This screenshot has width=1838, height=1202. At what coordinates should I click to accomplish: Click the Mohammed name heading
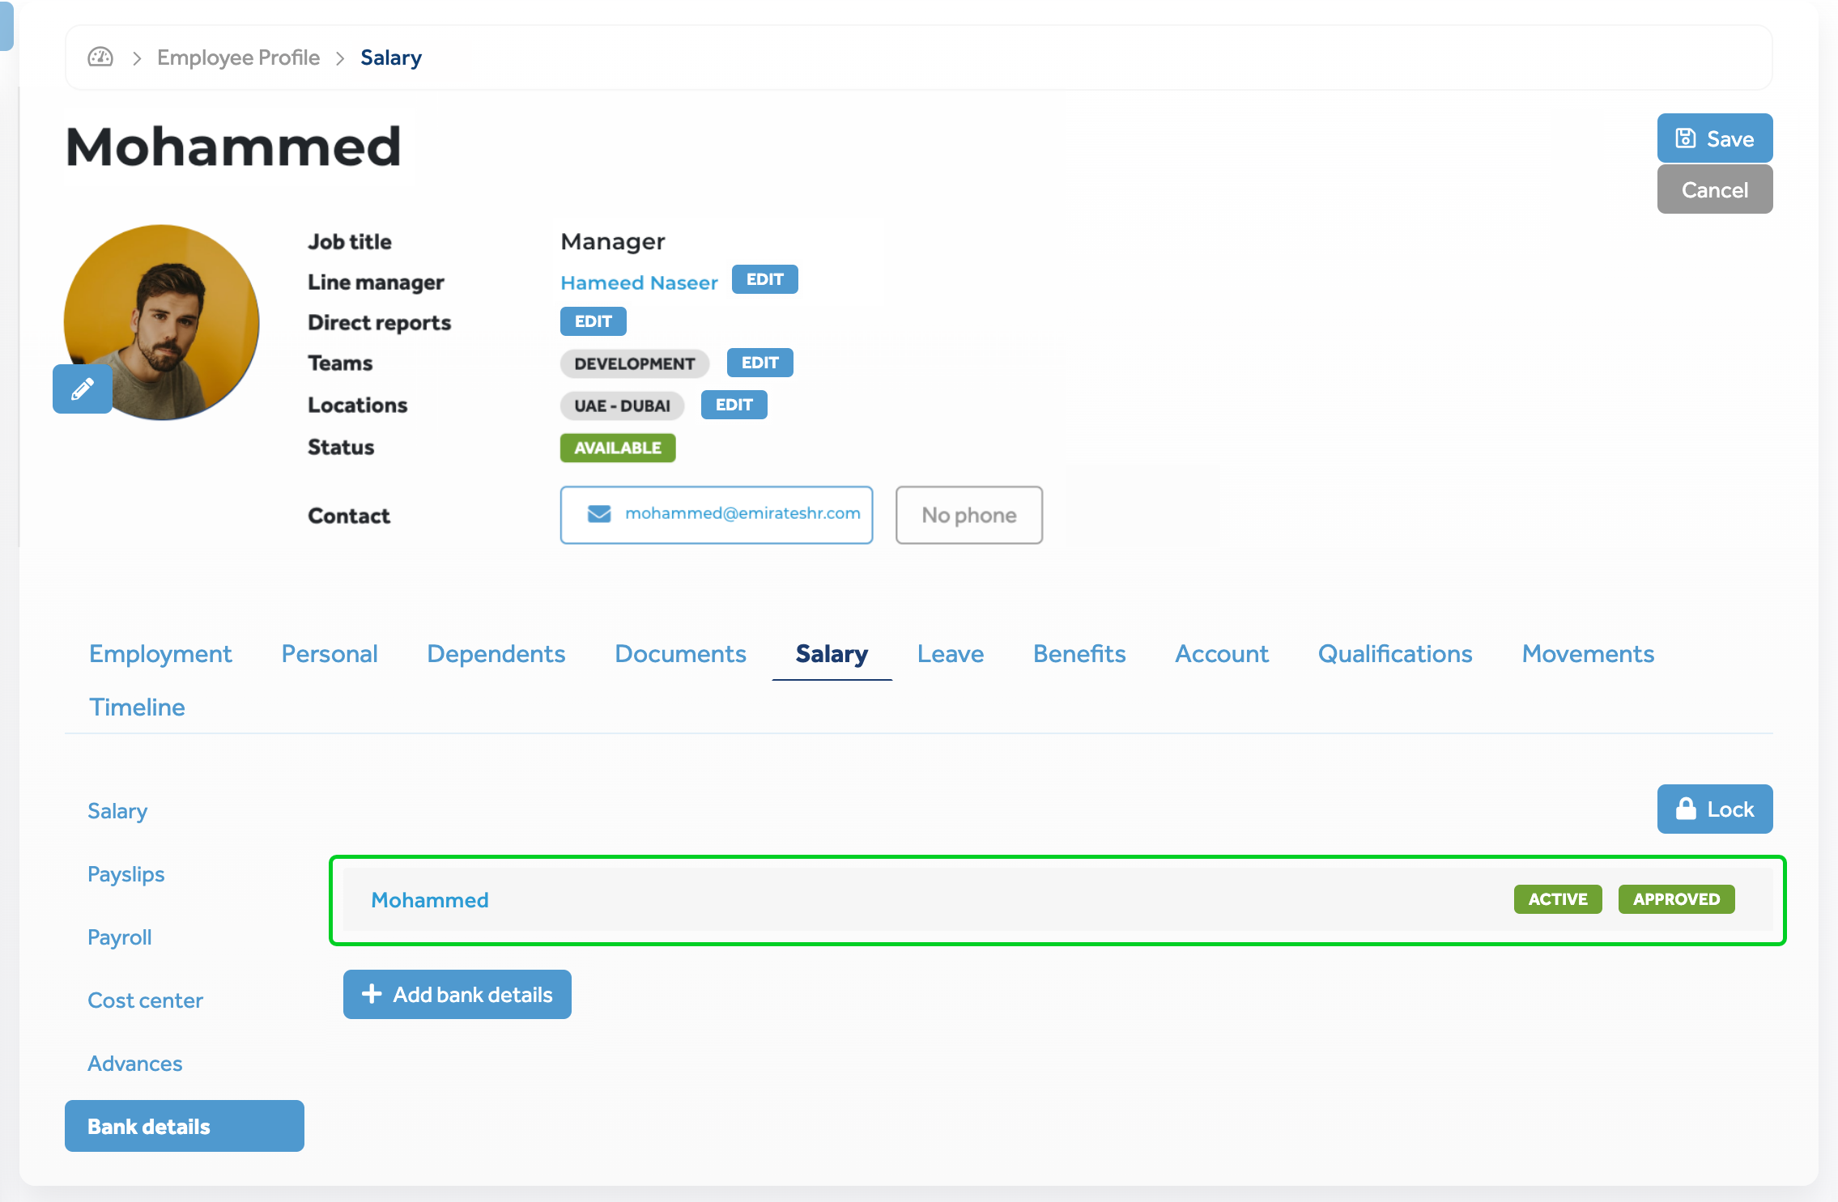[x=233, y=147]
